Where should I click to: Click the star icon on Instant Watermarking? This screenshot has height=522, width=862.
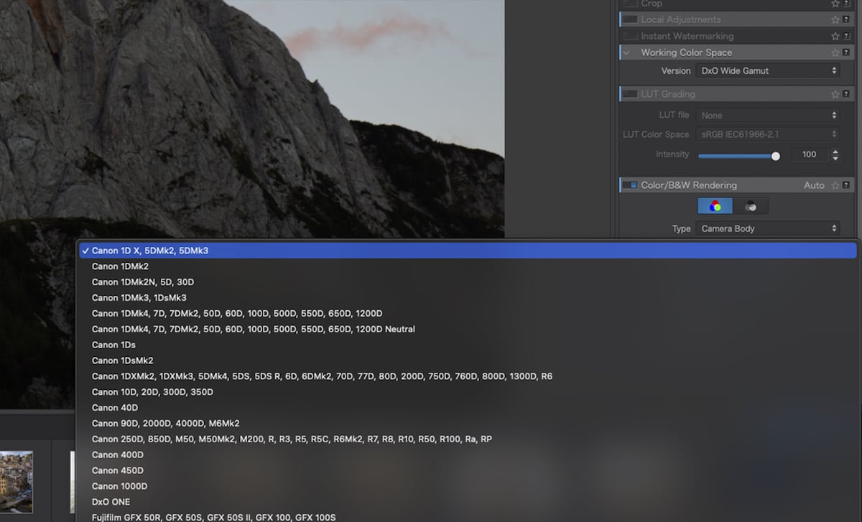pos(835,36)
